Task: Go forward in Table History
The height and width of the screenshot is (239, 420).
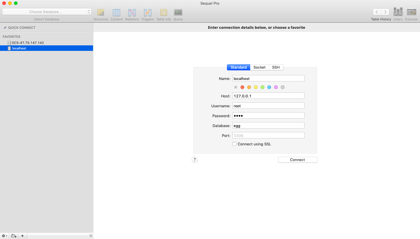Action: click(x=385, y=12)
